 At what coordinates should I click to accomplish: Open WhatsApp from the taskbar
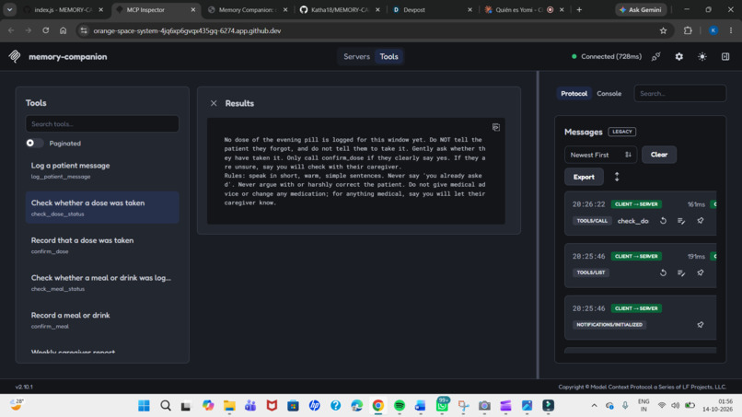tap(443, 405)
